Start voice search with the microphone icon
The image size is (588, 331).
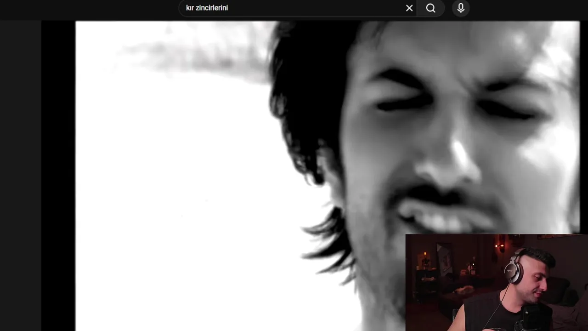[x=461, y=8]
